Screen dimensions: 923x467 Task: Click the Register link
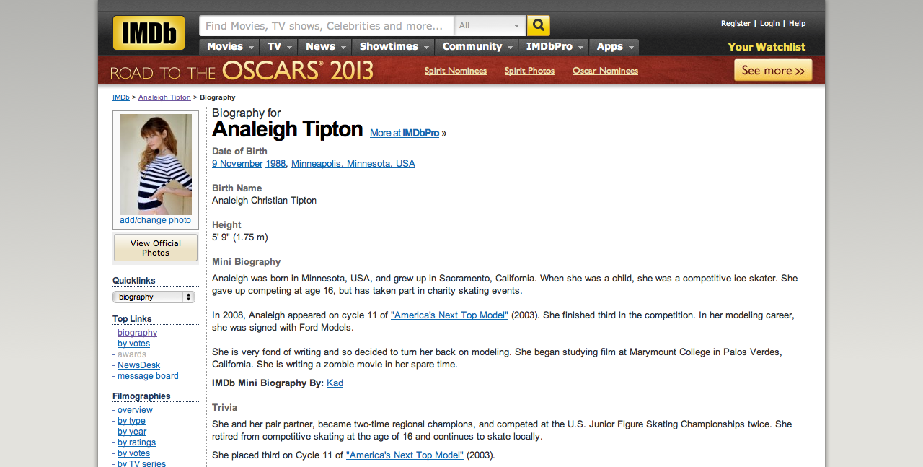pyautogui.click(x=736, y=24)
